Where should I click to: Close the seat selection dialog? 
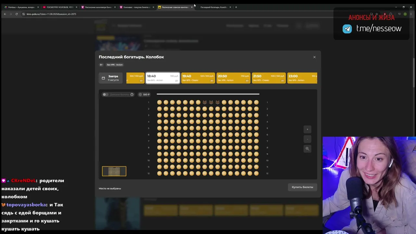314,57
